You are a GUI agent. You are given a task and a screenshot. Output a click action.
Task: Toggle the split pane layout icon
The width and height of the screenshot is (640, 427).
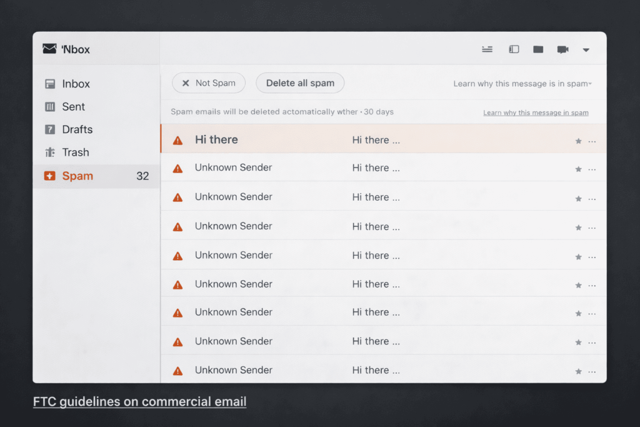coord(514,49)
